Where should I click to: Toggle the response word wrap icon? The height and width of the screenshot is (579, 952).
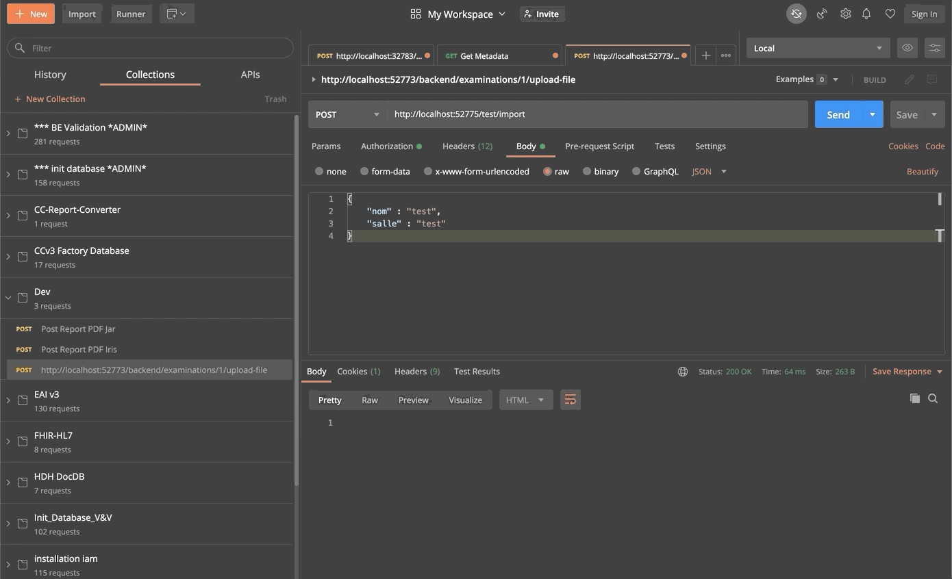click(570, 400)
